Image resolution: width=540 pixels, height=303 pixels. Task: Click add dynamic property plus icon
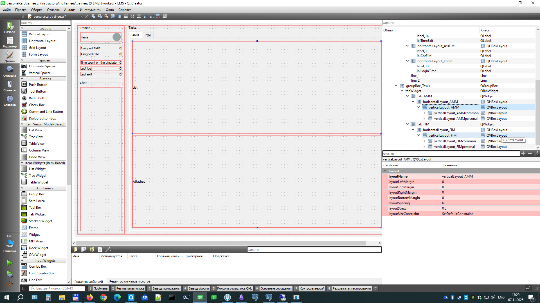click(523, 153)
